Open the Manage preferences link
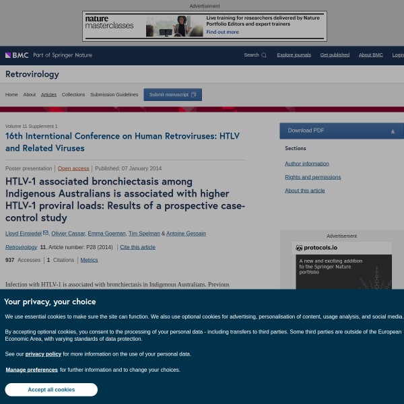The width and height of the screenshot is (404, 404). tap(32, 370)
